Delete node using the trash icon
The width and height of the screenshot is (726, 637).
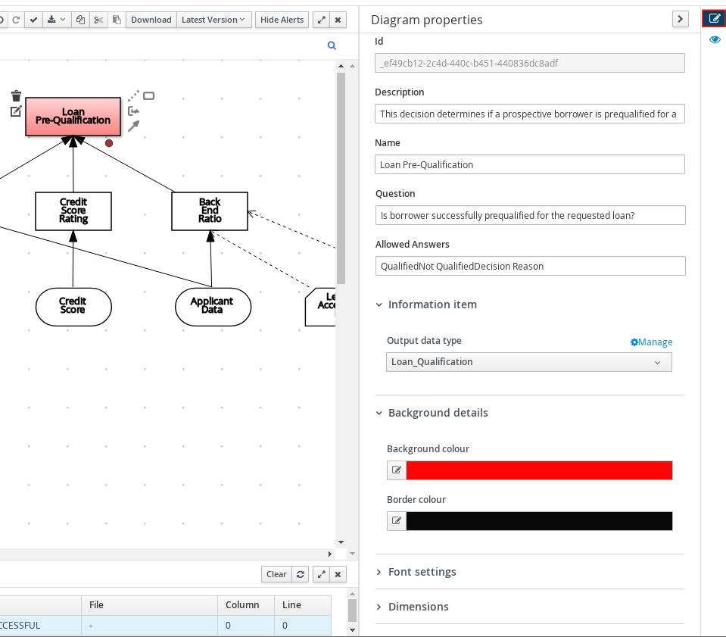16,96
